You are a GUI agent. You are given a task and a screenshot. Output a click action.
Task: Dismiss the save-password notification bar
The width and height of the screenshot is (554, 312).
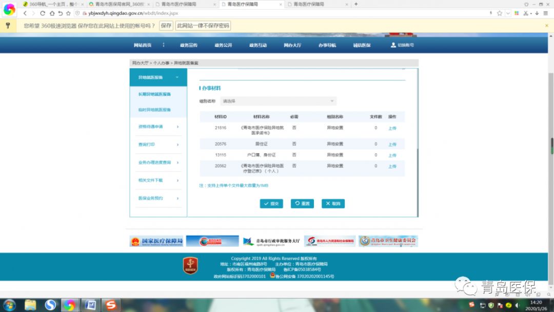546,25
